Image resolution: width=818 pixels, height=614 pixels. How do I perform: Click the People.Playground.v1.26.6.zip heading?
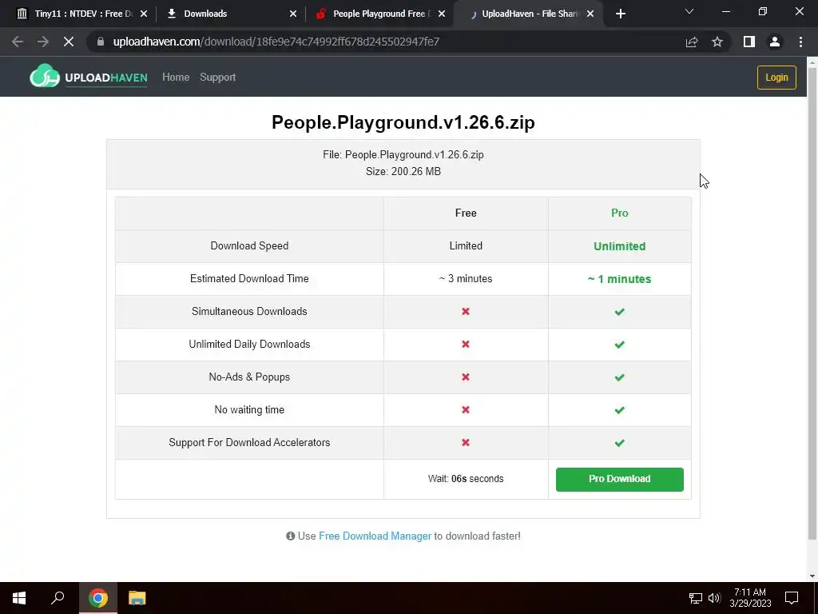point(403,122)
